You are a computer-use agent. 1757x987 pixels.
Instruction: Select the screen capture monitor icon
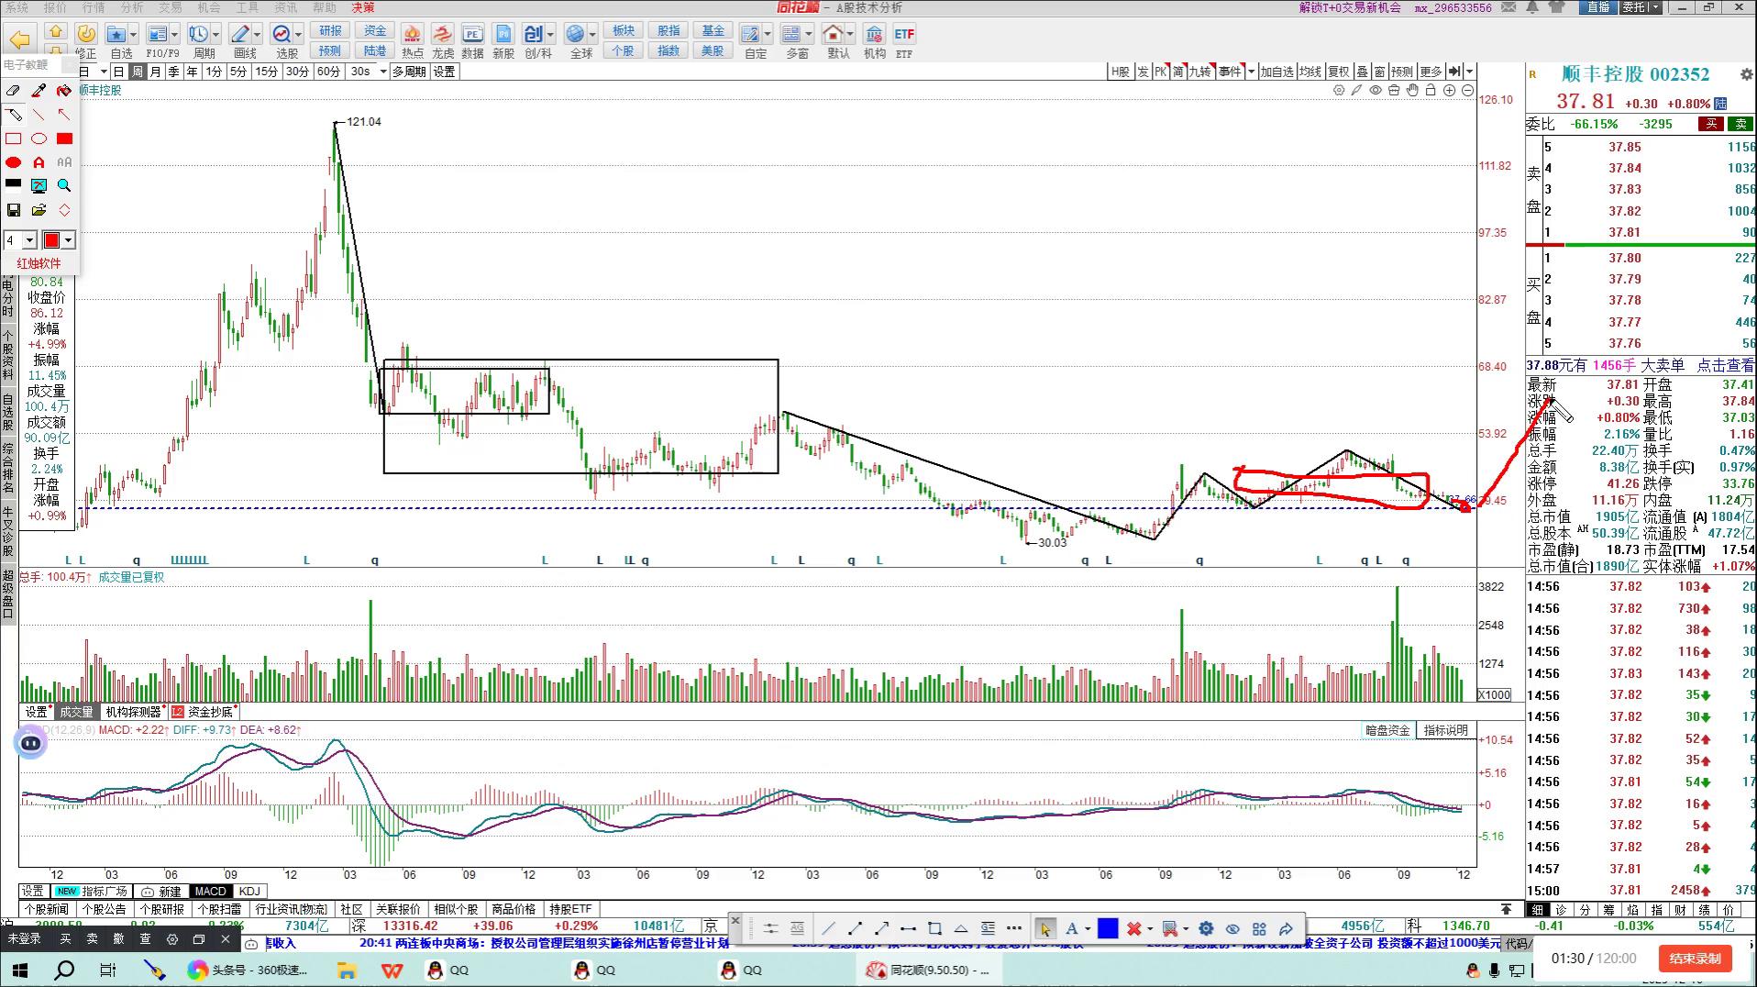(39, 185)
